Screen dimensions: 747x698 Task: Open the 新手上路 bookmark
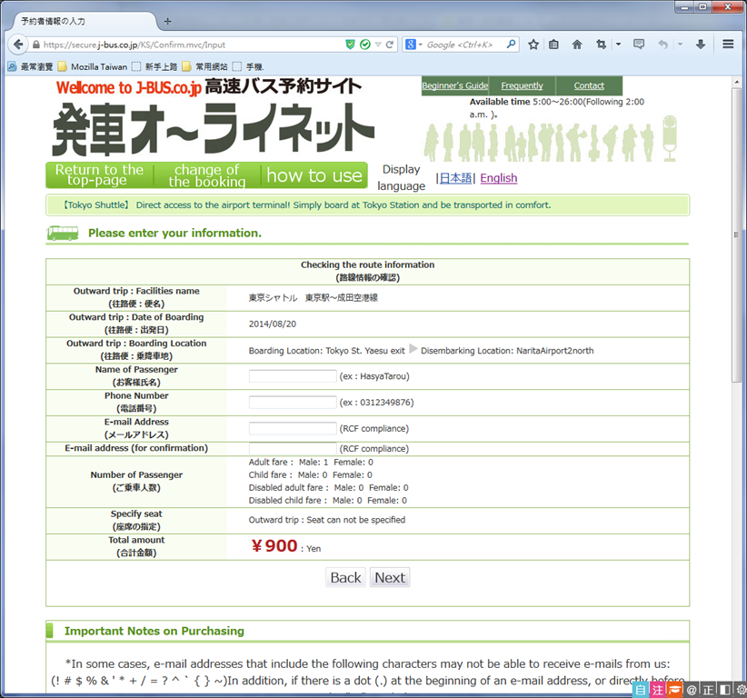(x=154, y=66)
